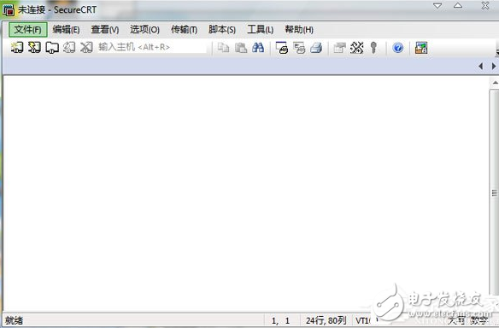
Task: Click the grayed Disconnect icon
Action: point(86,48)
